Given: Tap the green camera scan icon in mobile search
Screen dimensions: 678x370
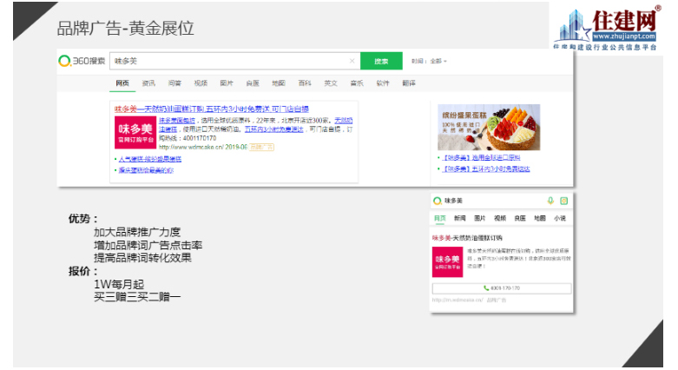Looking at the screenshot, I should pyautogui.click(x=563, y=200).
